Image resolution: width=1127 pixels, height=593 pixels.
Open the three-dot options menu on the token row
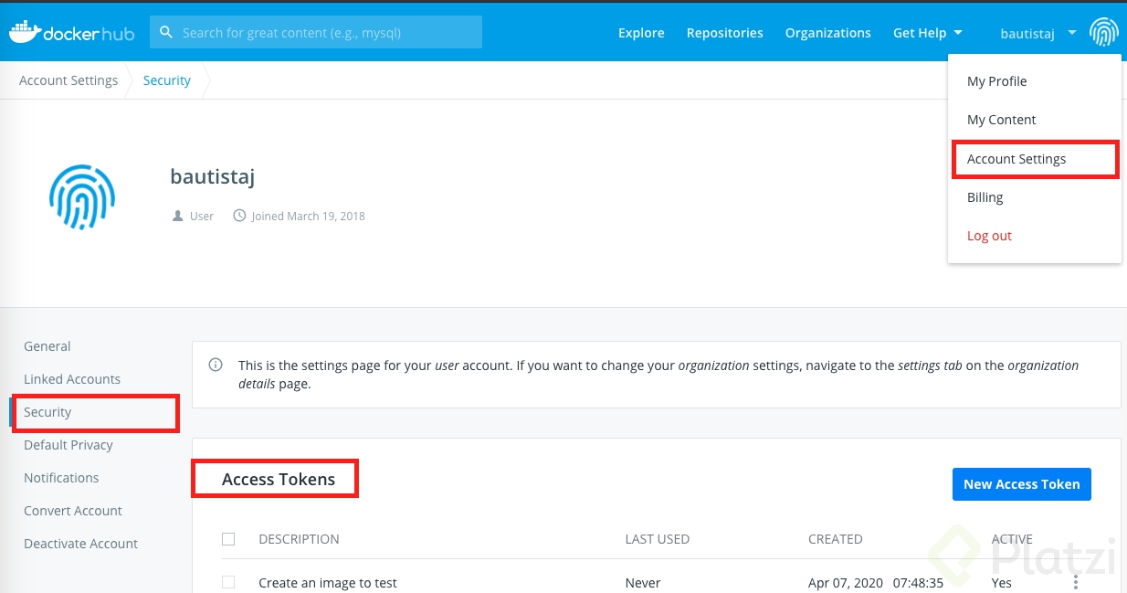(1076, 582)
